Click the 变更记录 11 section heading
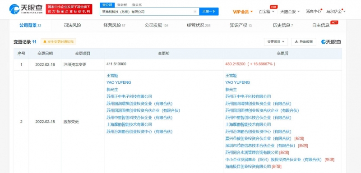 [25, 42]
